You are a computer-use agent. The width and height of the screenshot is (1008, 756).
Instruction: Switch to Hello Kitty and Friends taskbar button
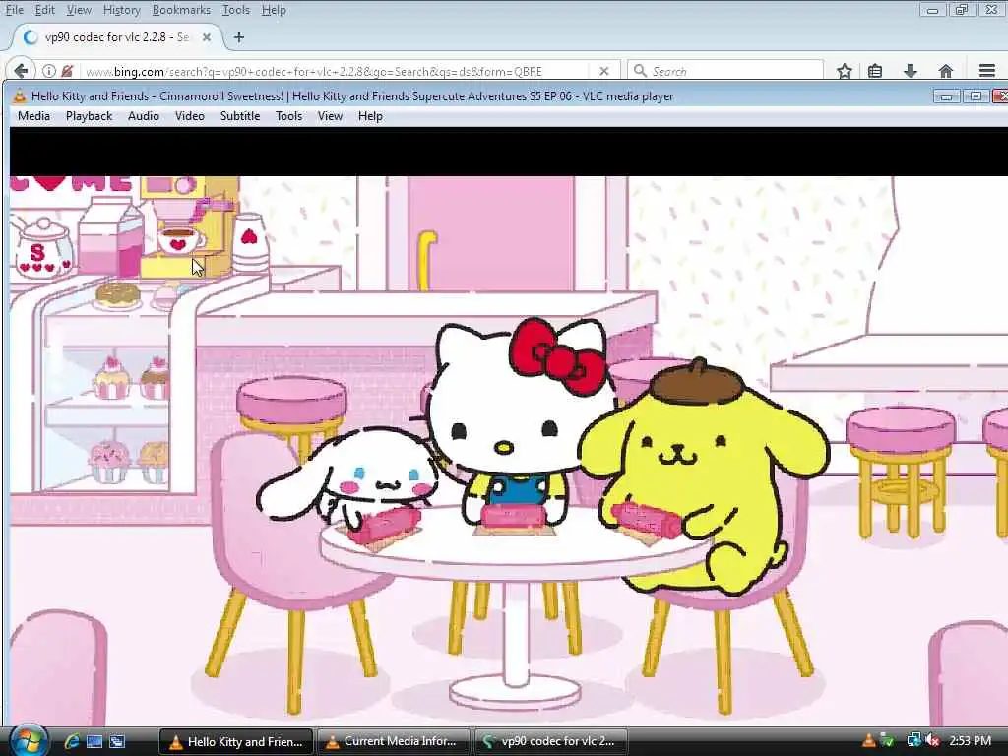(x=236, y=741)
